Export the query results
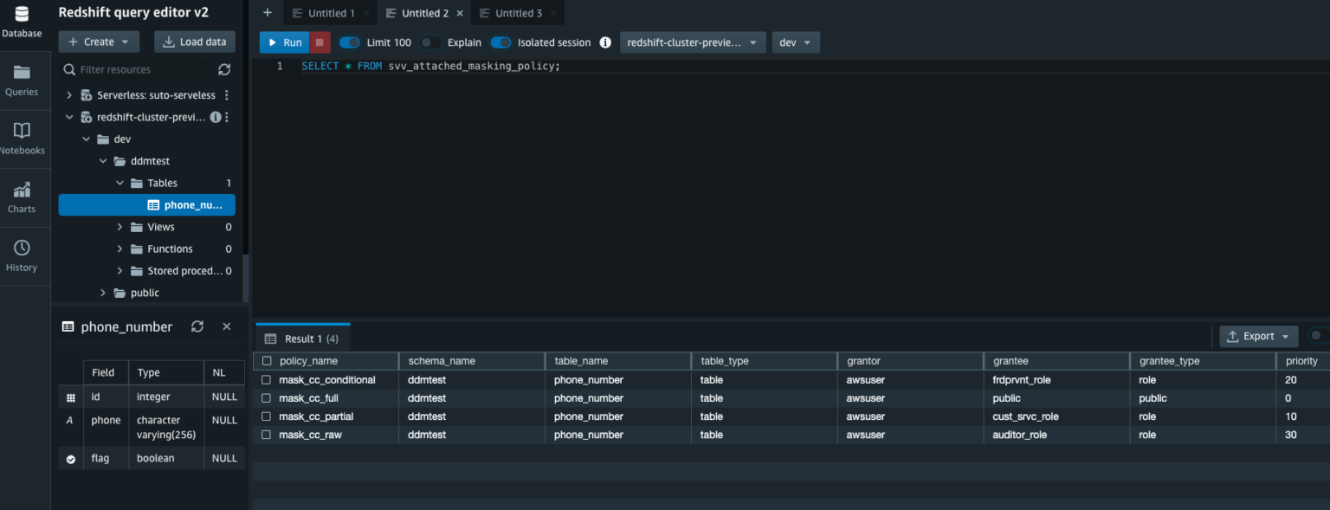1330x510 pixels. (x=1257, y=336)
